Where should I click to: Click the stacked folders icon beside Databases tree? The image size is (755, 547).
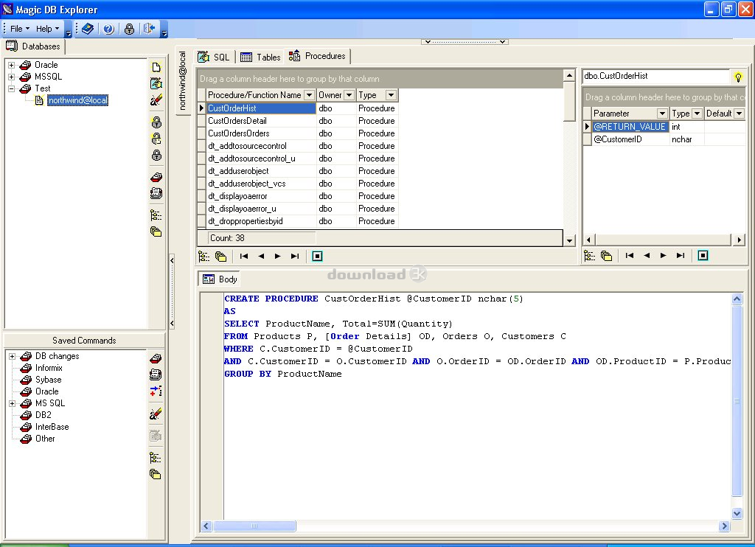point(156,231)
